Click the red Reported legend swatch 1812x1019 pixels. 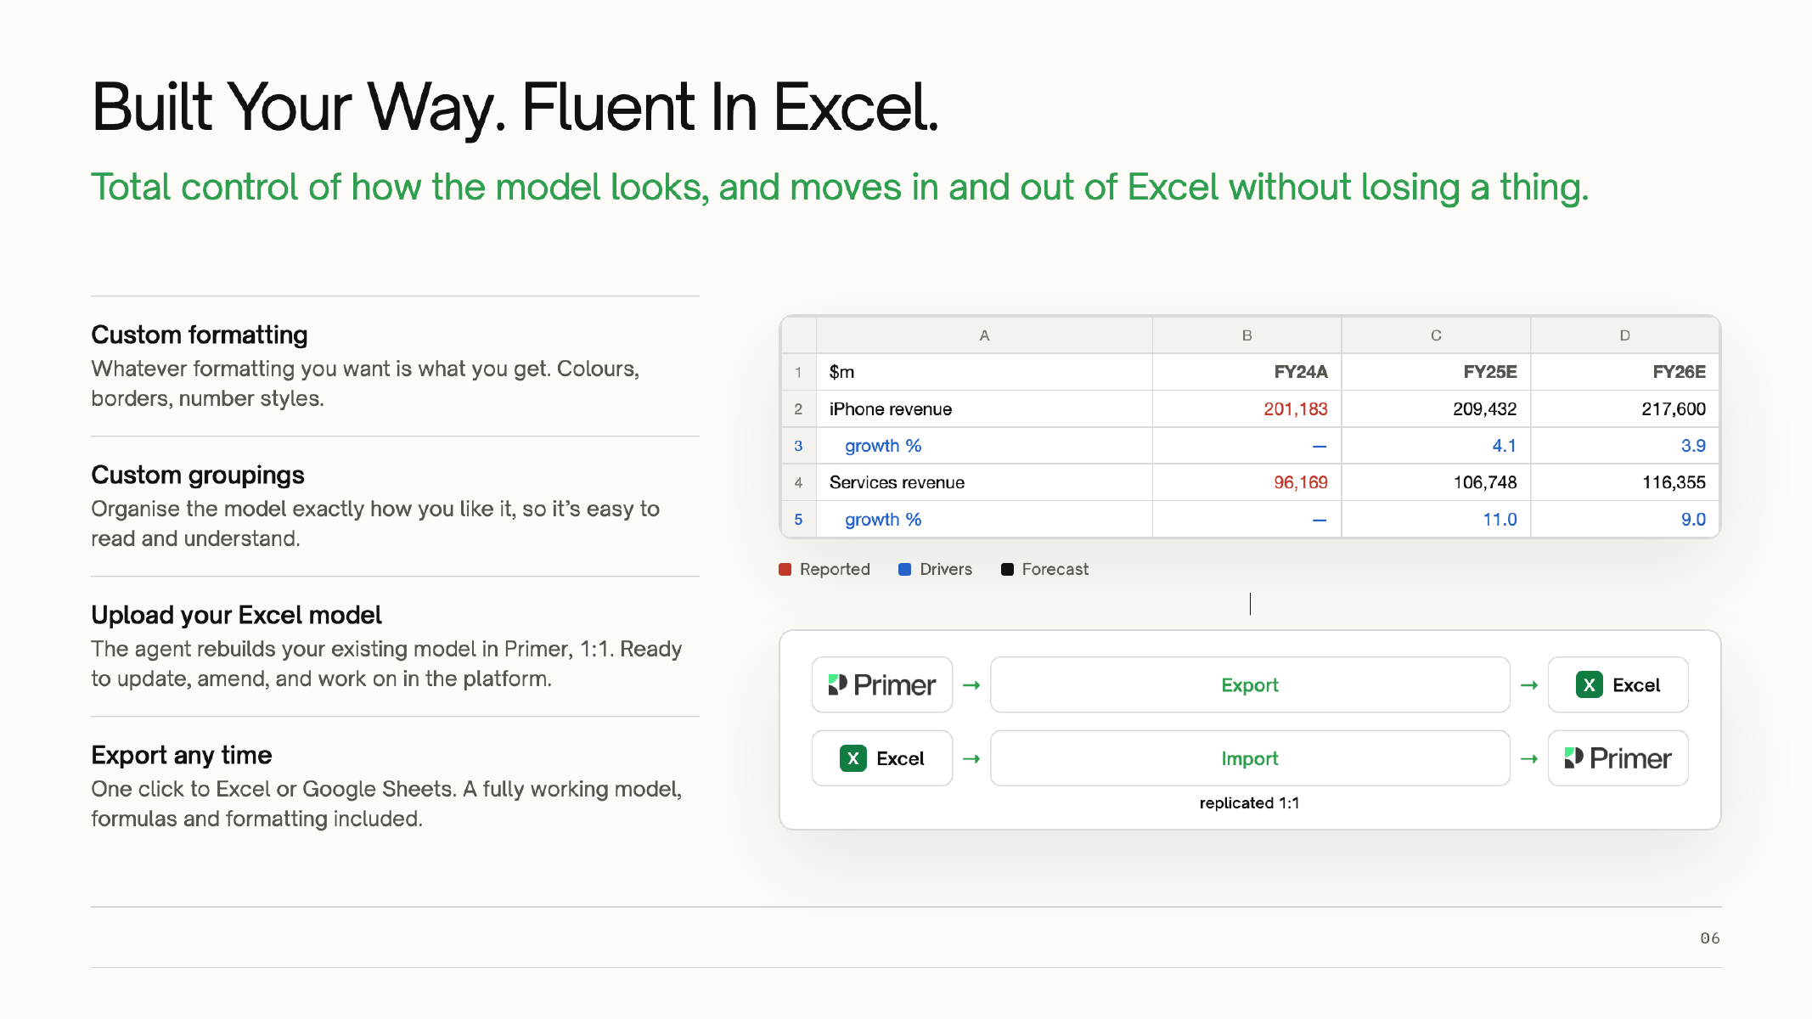pos(785,569)
